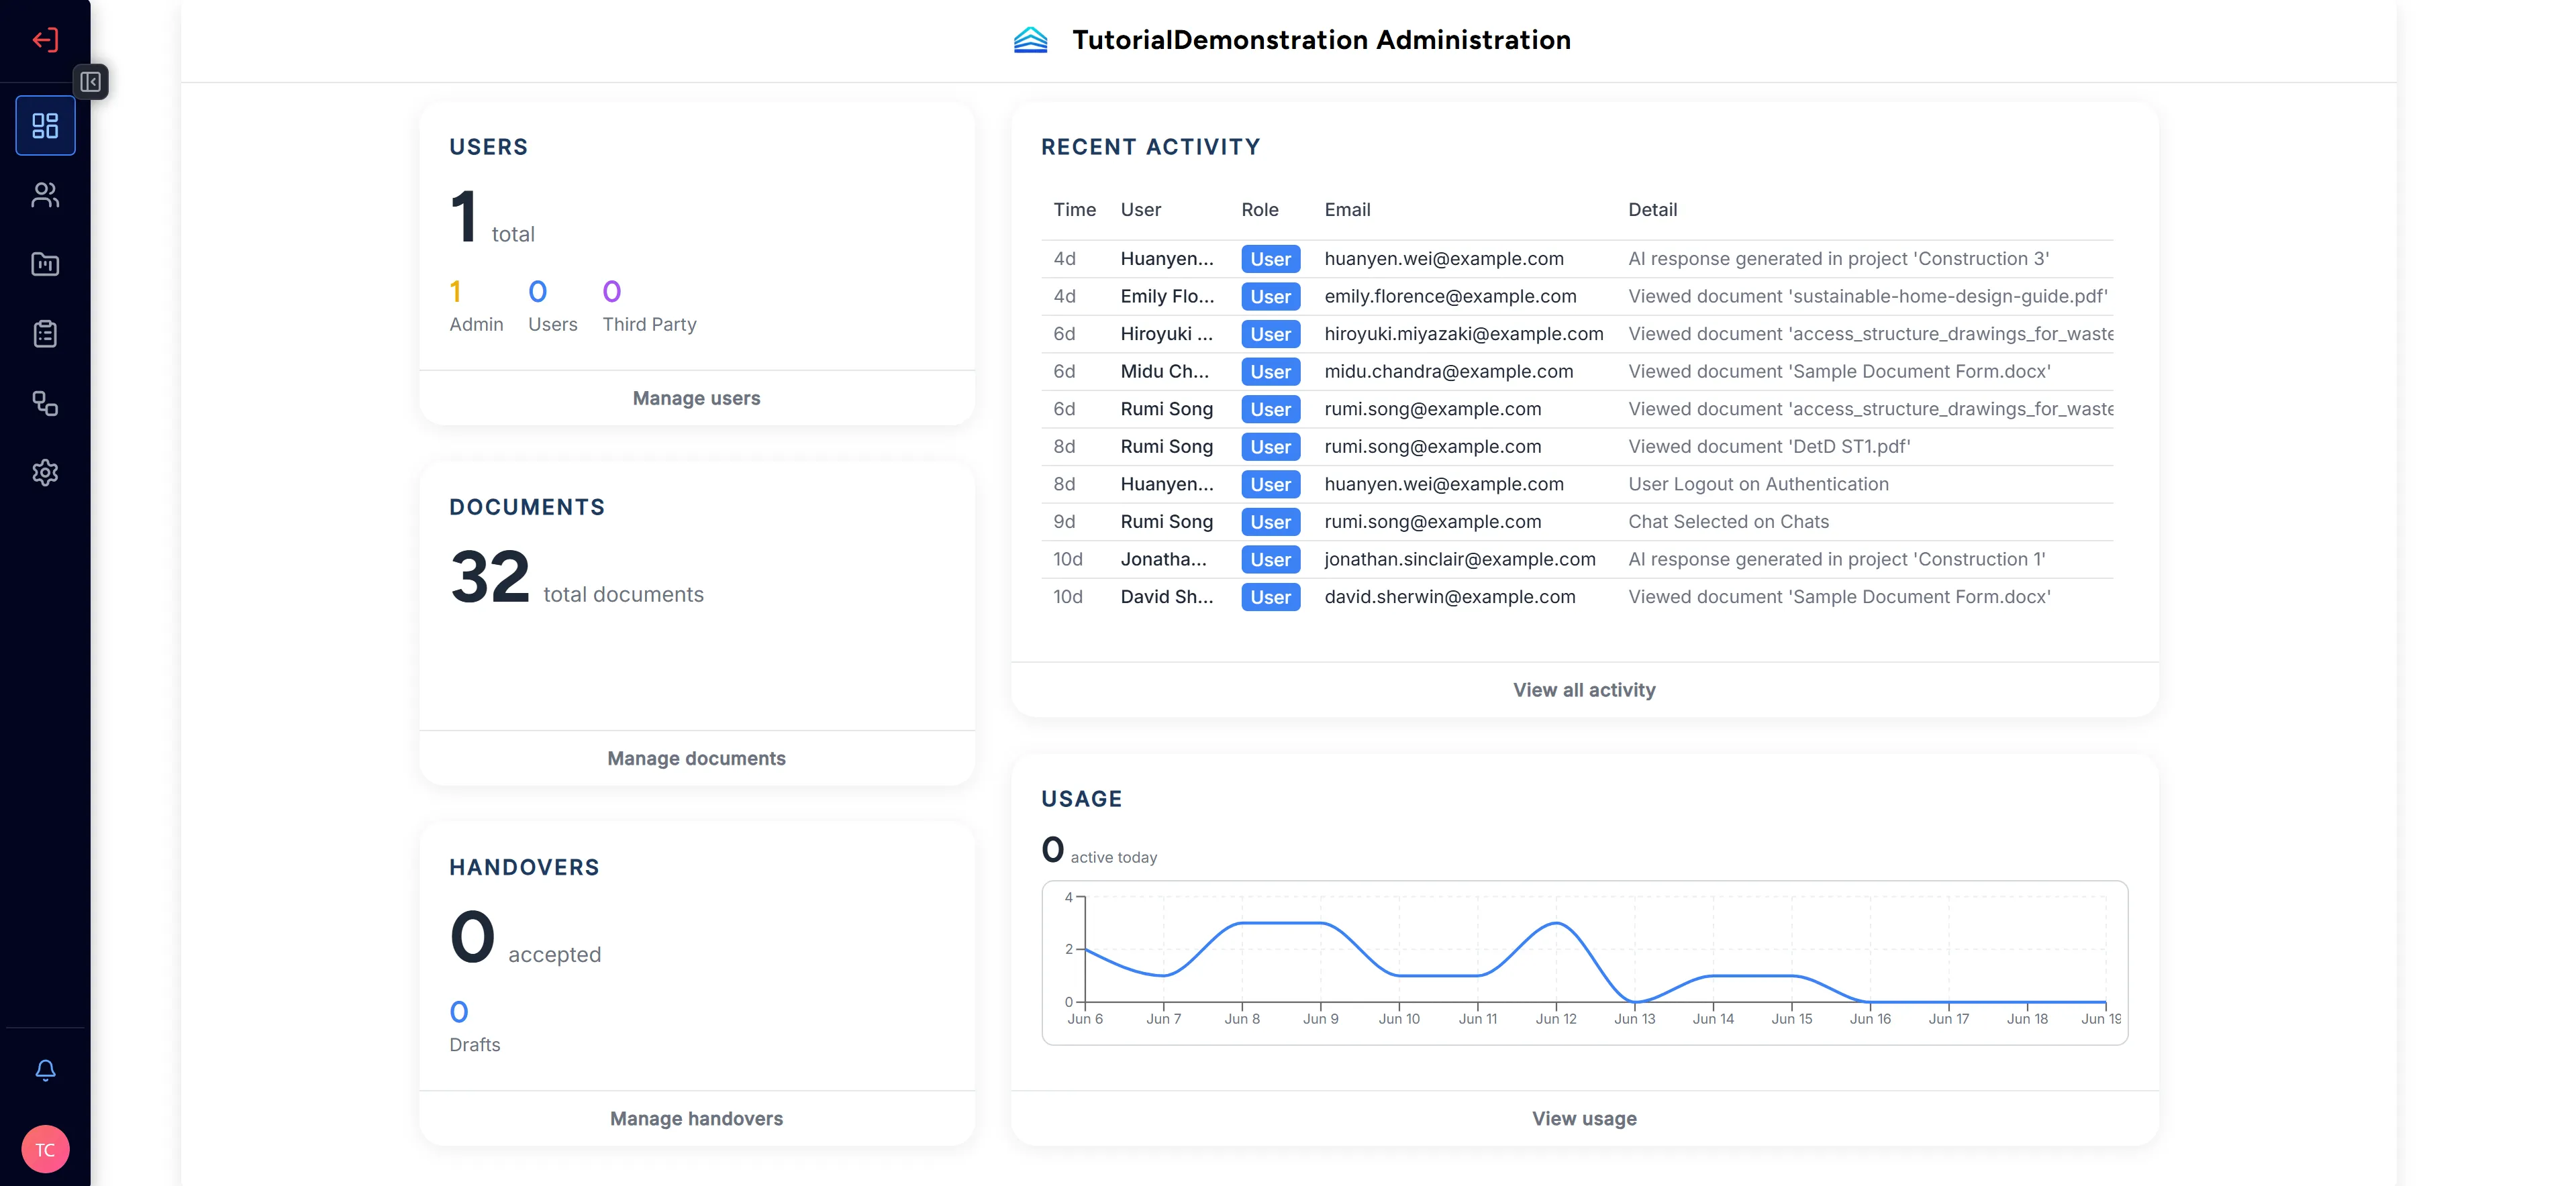Viewport: 2576px width, 1186px height.
Task: Click the Admin count under Users
Action: pos(456,292)
